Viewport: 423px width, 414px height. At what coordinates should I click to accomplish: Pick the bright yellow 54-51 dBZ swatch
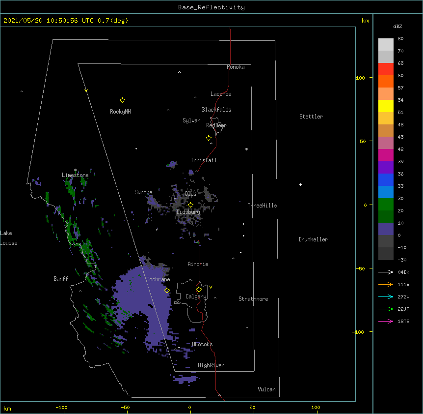(x=386, y=106)
